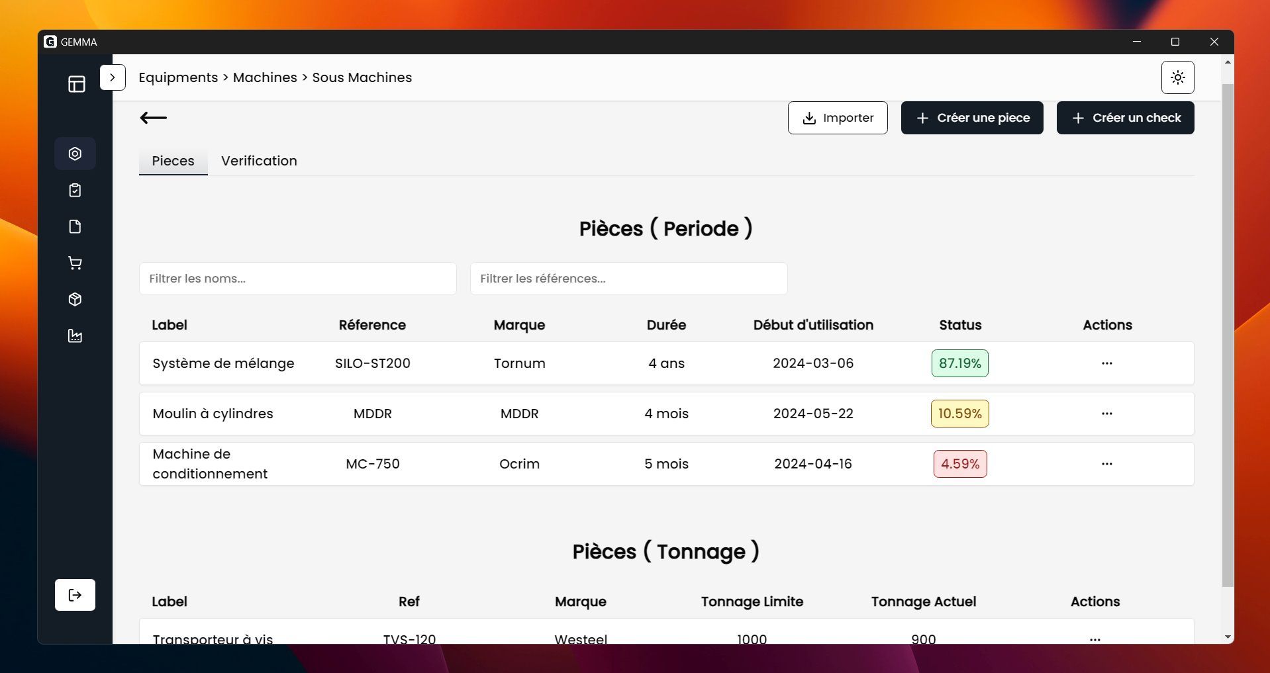1270x673 pixels.
Task: Toggle the light/dark theme sun button
Action: click(1177, 77)
